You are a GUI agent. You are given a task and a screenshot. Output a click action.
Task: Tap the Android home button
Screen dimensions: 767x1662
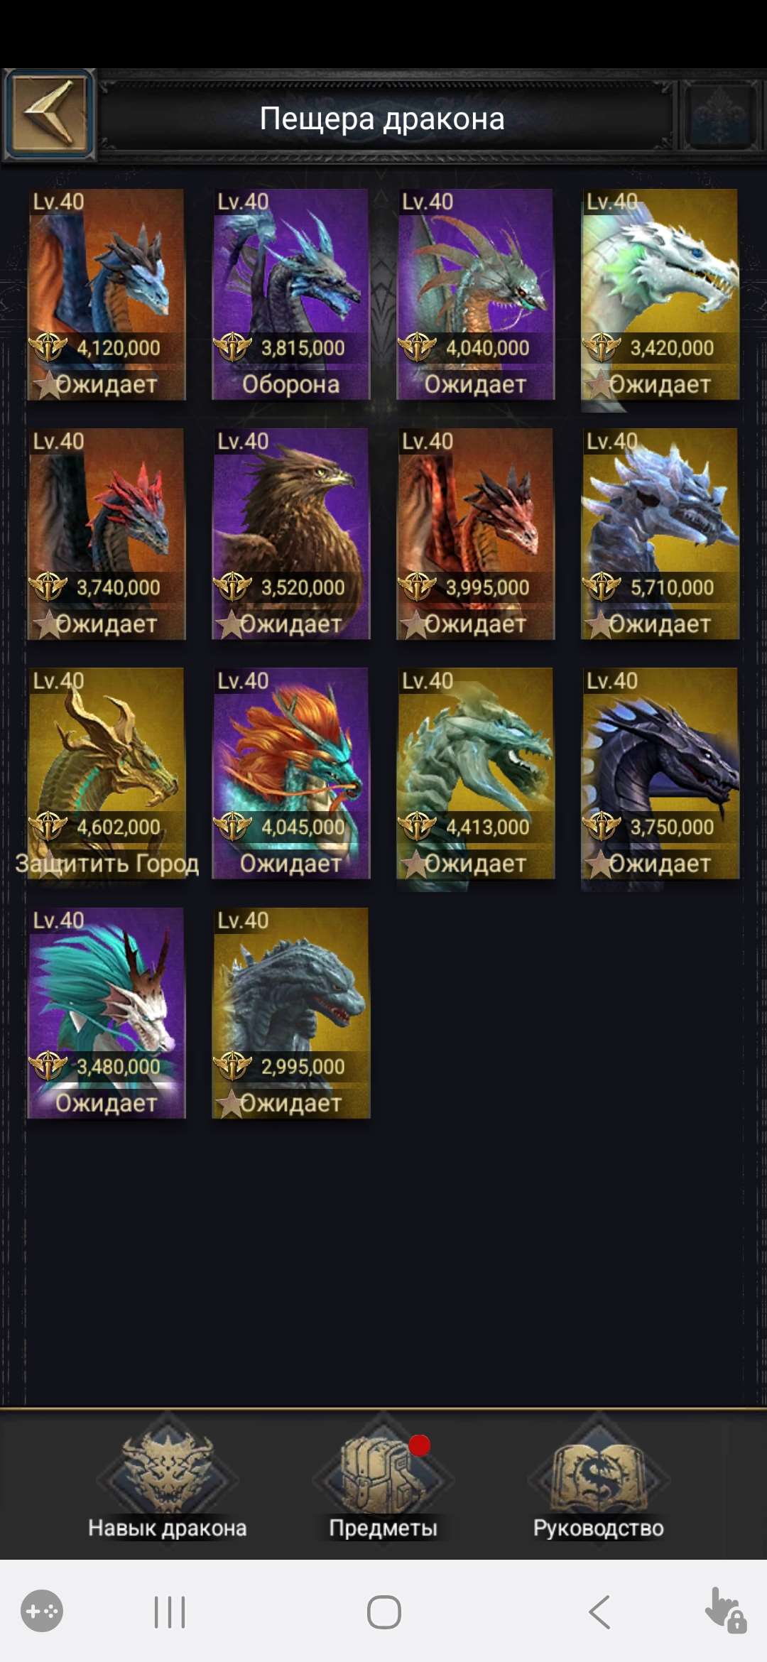(x=384, y=1612)
